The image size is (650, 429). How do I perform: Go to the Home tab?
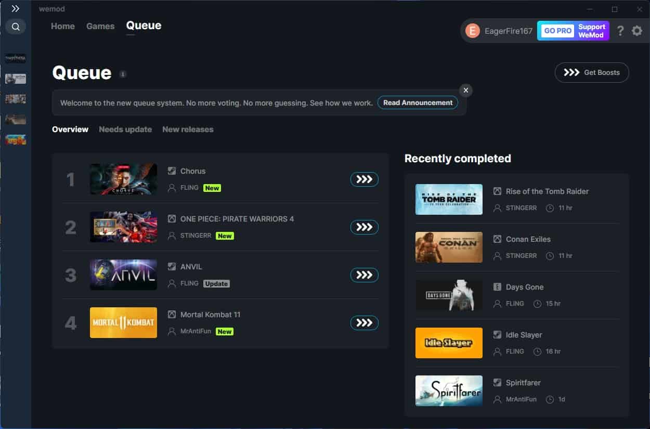click(63, 26)
